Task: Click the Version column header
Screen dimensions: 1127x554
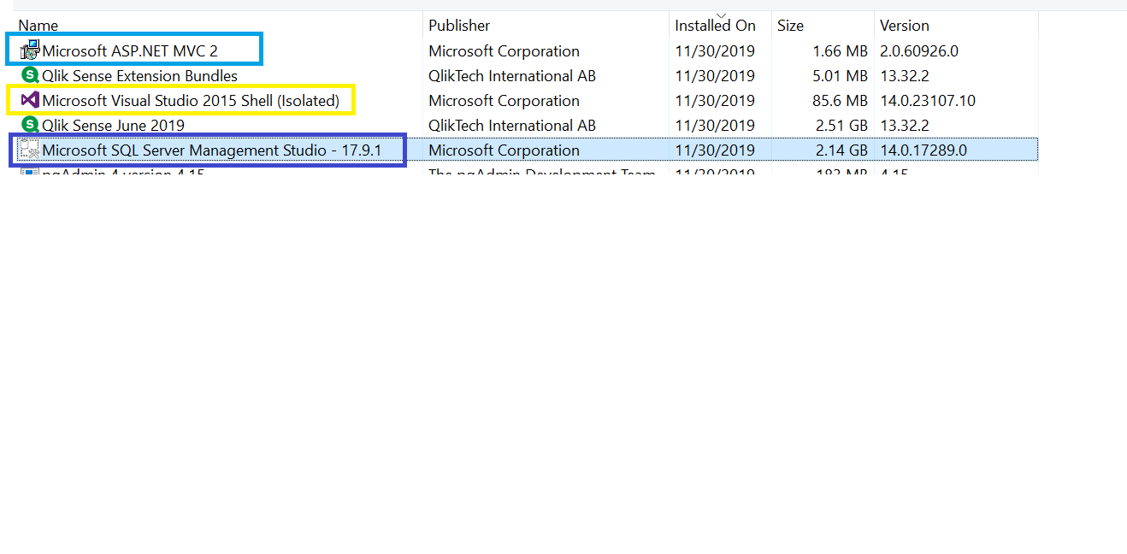Action: tap(904, 25)
